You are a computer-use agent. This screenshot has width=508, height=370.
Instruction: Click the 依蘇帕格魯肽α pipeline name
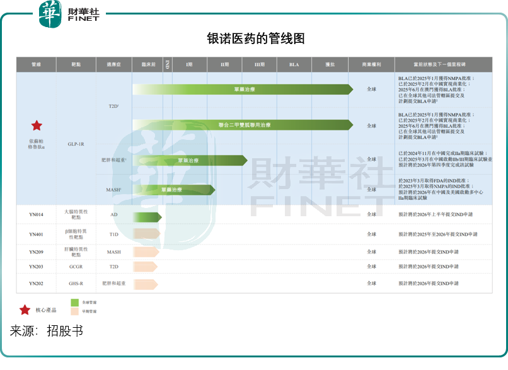(37, 144)
